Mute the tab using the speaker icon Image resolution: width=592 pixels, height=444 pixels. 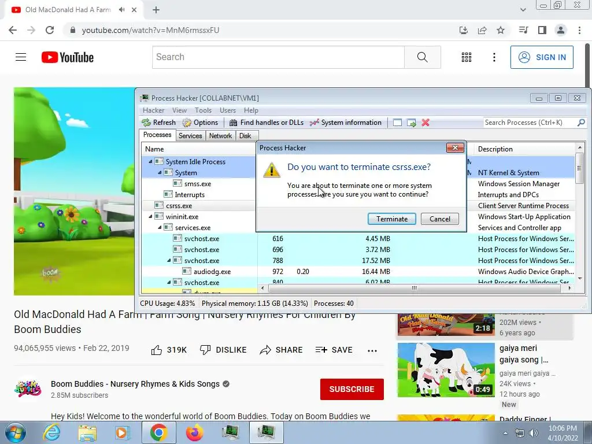(x=121, y=10)
